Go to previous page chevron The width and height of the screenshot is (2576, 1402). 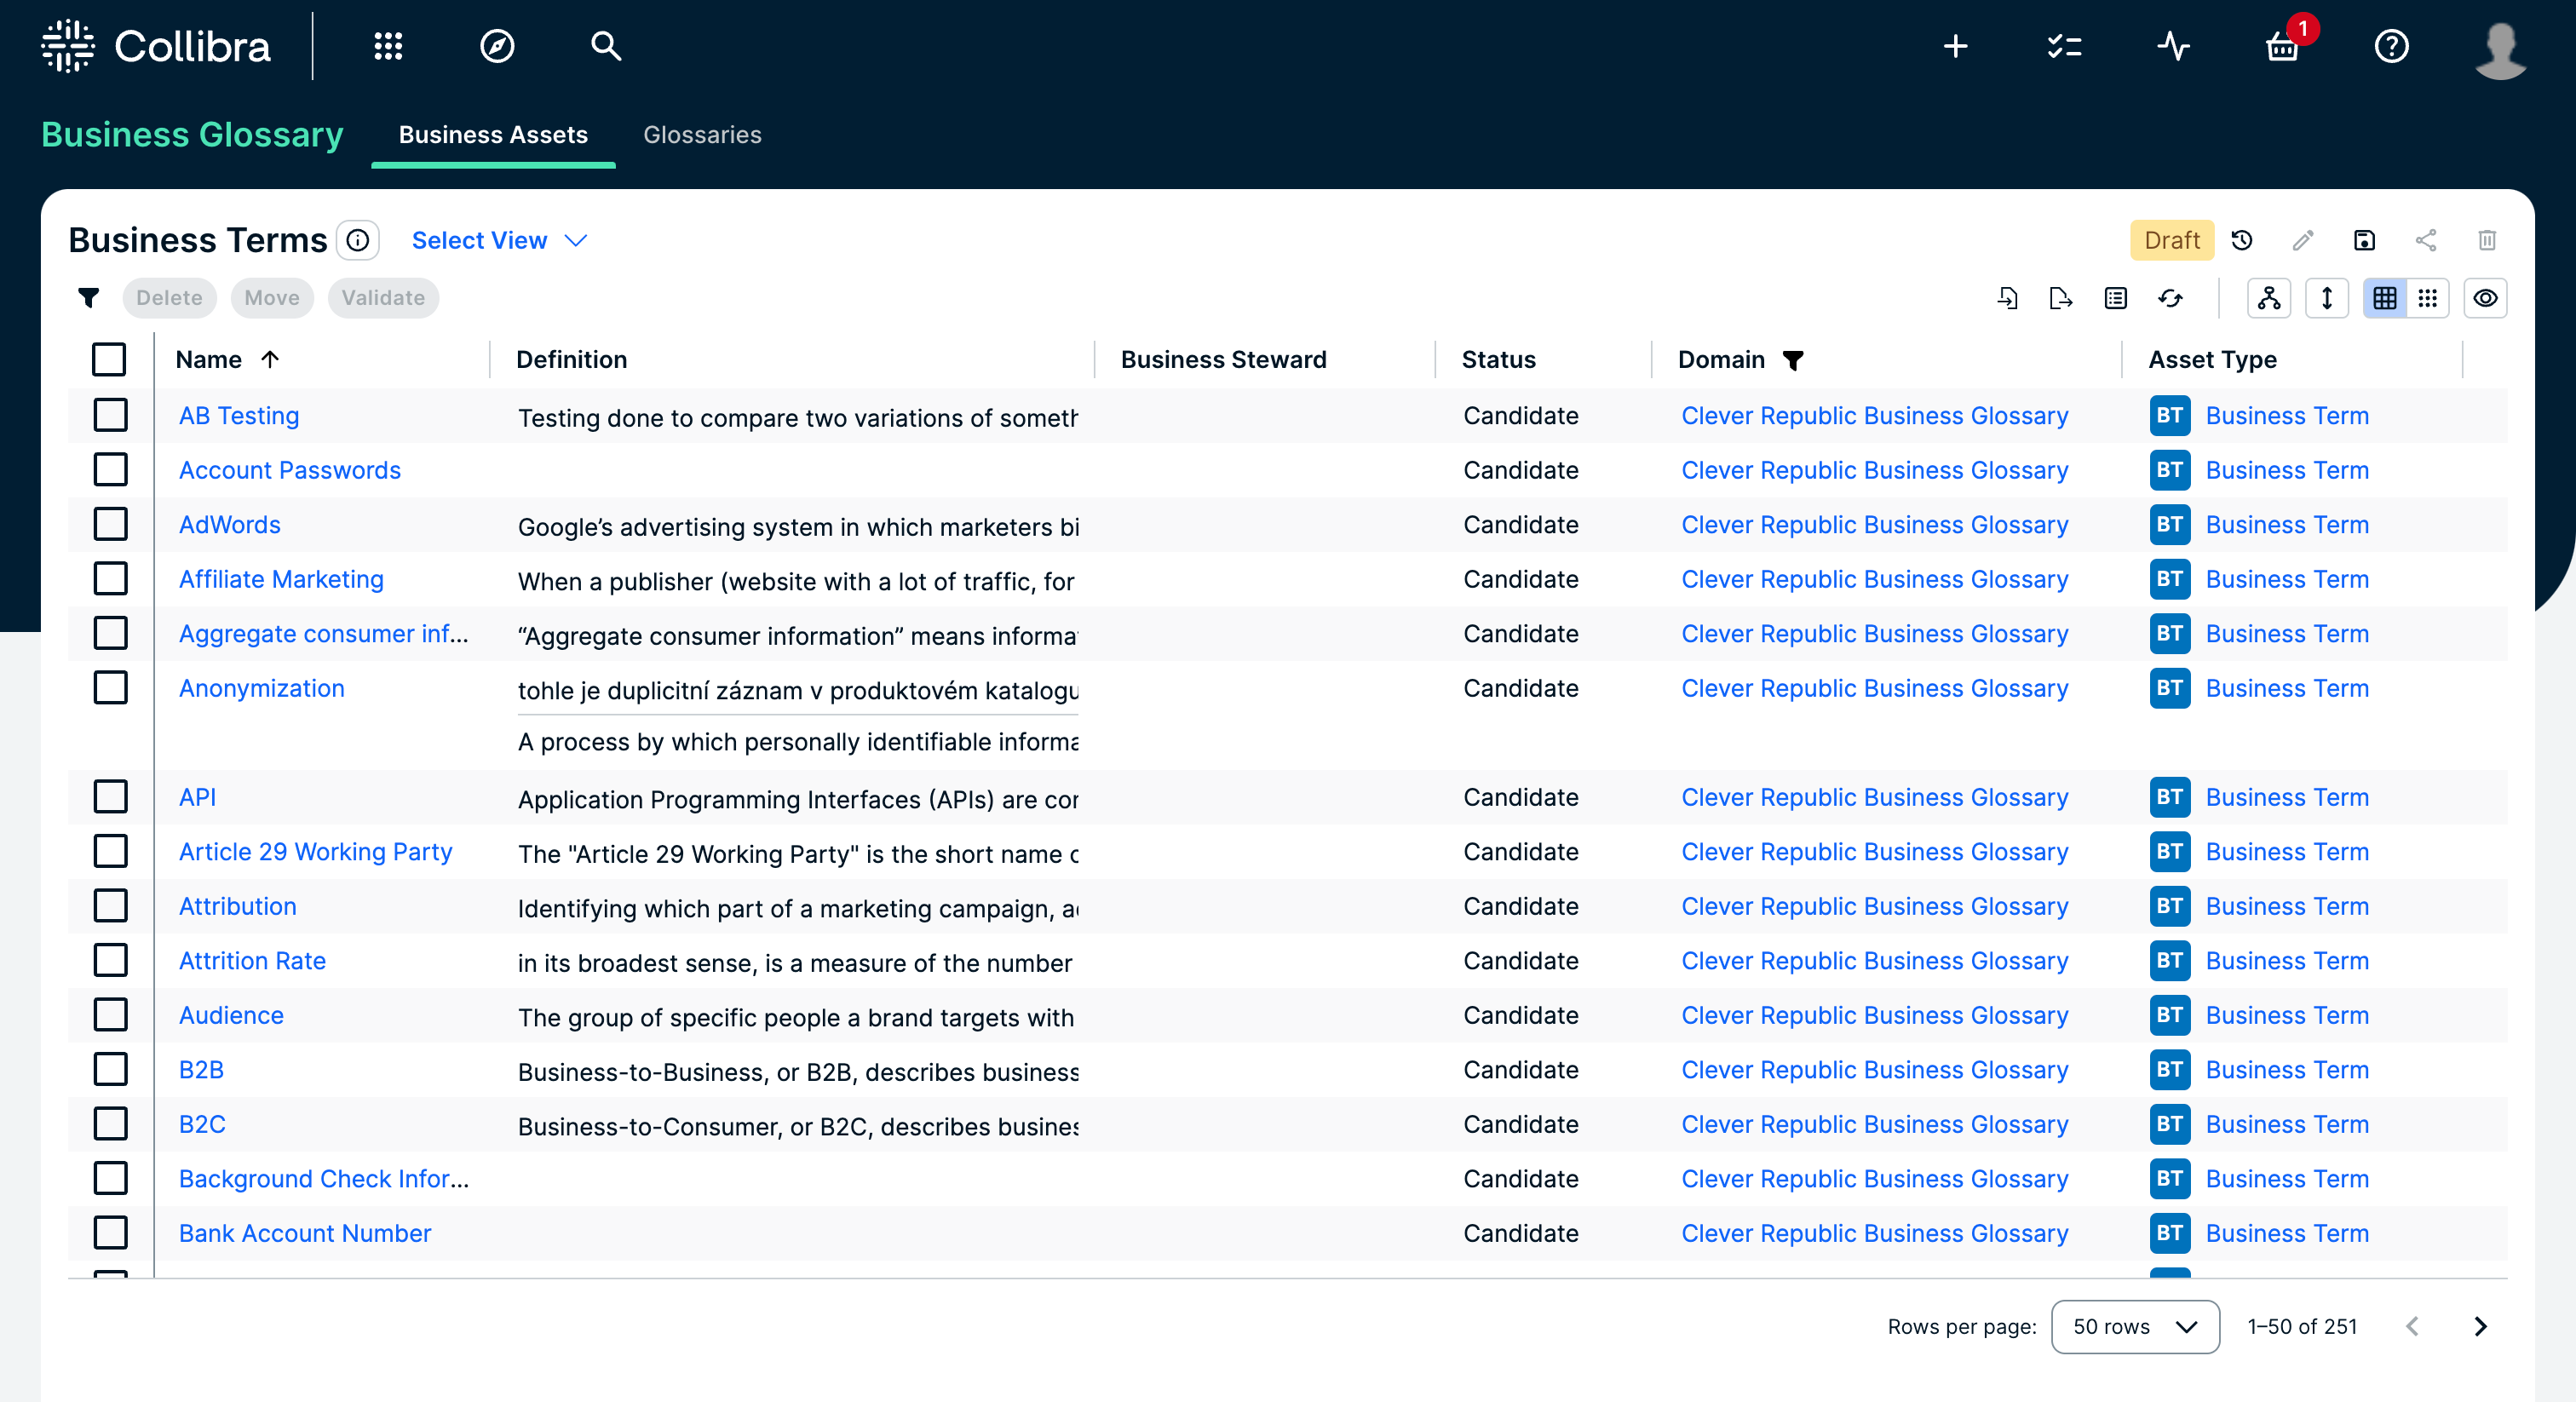point(2413,1327)
